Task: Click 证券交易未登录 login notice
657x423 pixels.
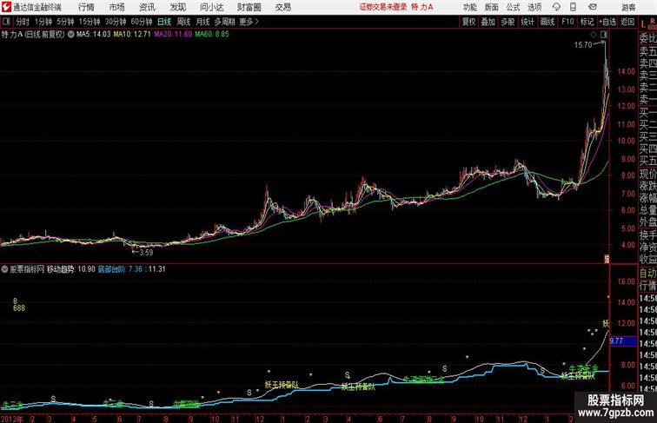Action: pos(383,7)
